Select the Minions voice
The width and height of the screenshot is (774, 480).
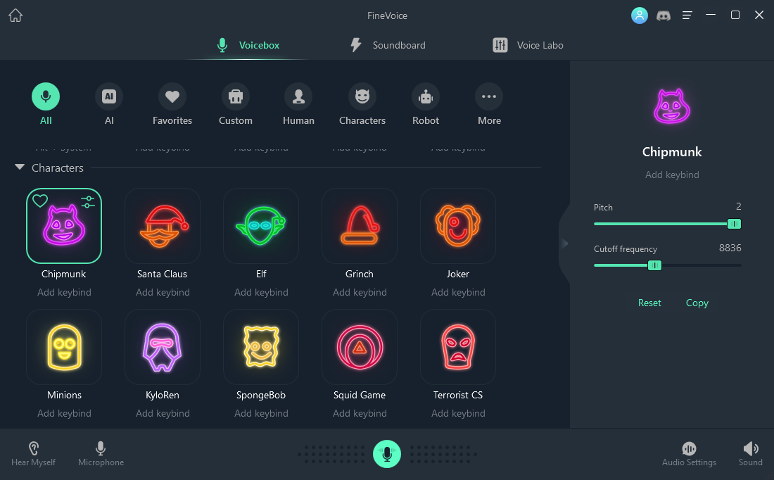tap(64, 347)
